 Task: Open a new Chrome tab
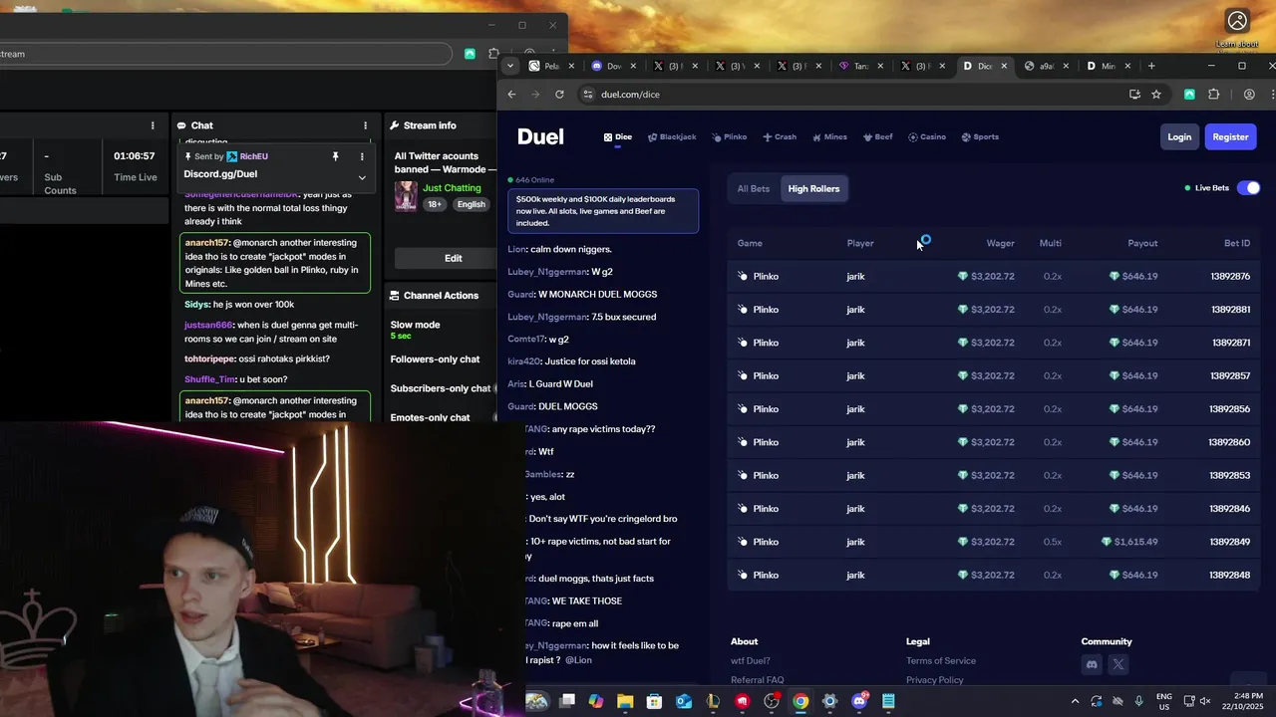pos(1151,66)
